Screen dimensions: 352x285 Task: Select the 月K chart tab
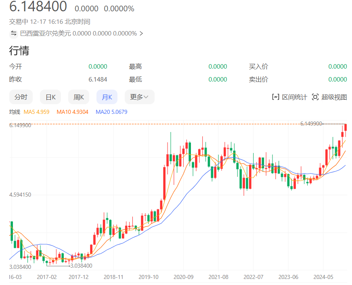pos(107,97)
